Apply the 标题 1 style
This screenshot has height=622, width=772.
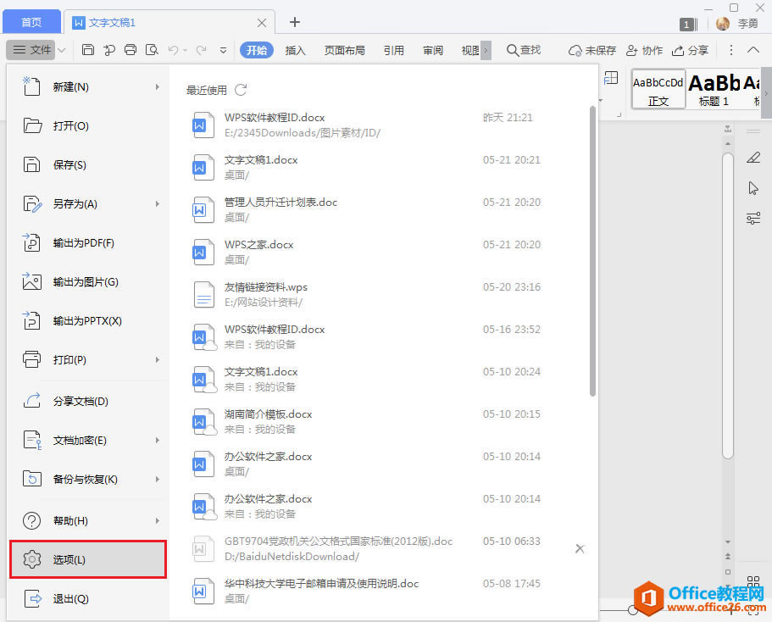pos(714,90)
